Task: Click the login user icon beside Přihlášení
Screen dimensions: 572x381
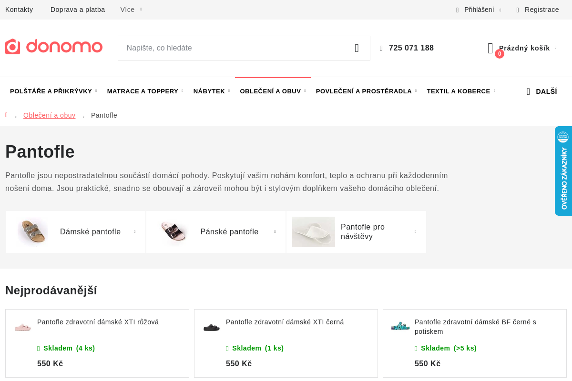Action: 458,10
